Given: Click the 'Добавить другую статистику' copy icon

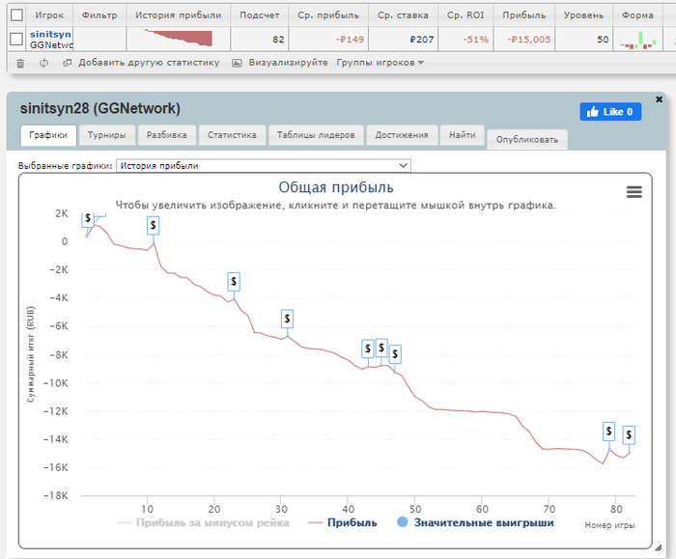Looking at the screenshot, I should pos(68,63).
